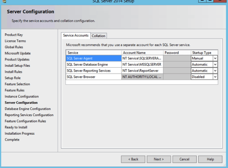
Task: Edit account name NT Service\MSSQLSERVER
Action: 142,64
